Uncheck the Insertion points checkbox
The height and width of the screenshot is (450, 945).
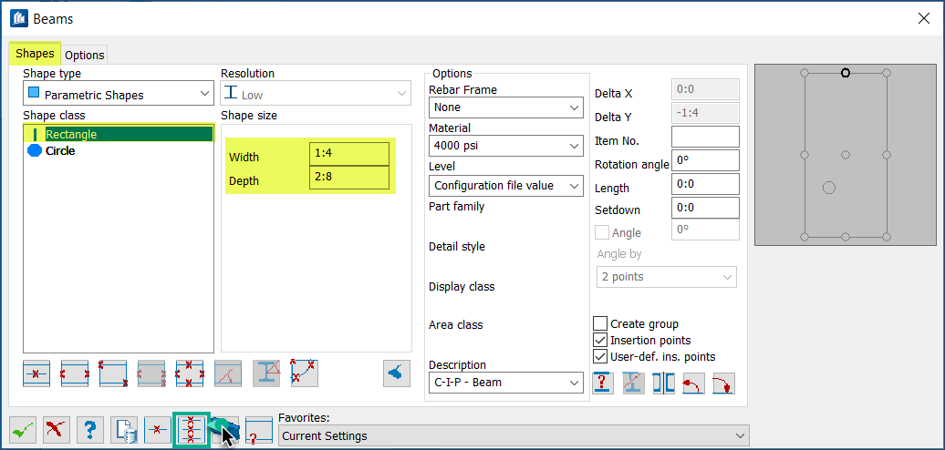point(600,341)
